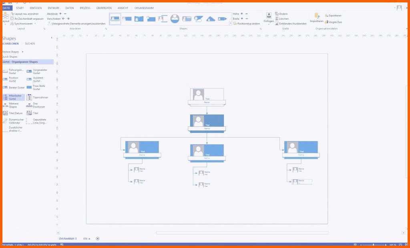Choose the second org chart shape style
Screen dimensions: 410x248
coord(127,19)
